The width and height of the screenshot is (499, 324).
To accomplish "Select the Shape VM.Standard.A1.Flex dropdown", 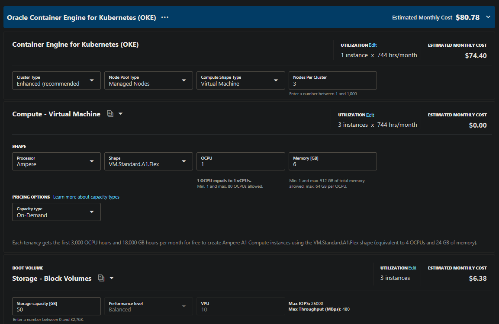I will pyautogui.click(x=184, y=161).
